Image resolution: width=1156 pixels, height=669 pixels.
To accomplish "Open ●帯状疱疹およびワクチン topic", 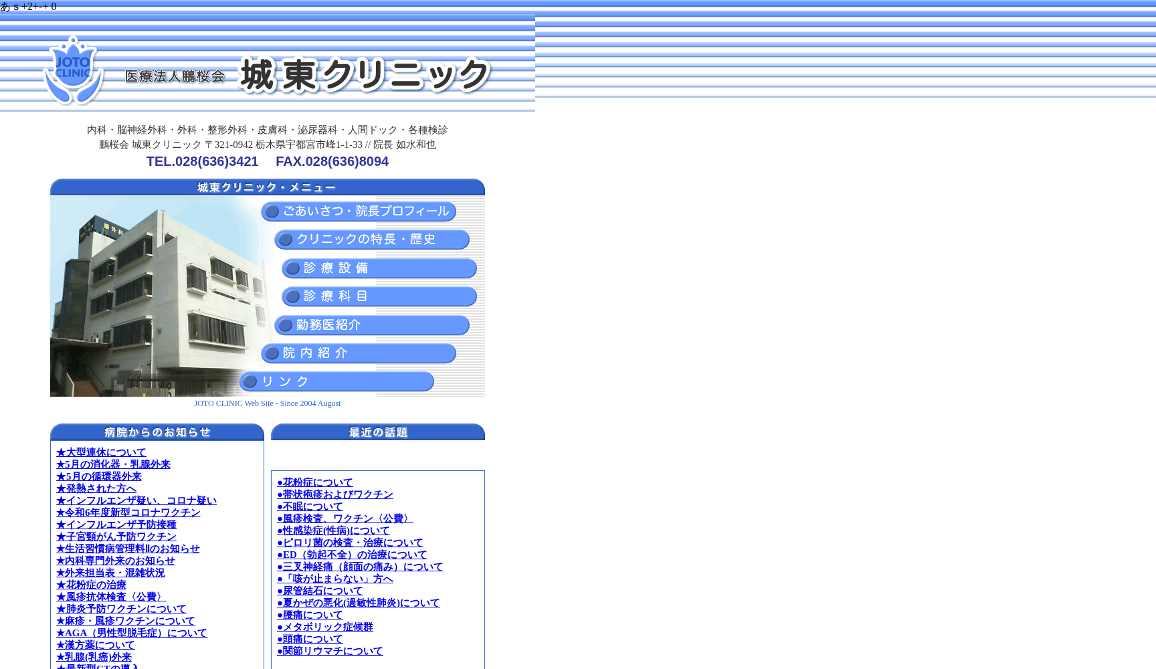I will click(x=334, y=494).
